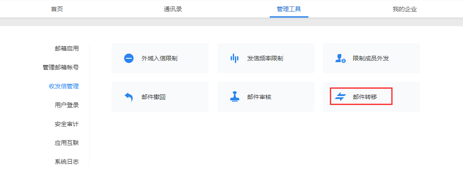Click the 邮件审核 stamp icon
Screen dimensions: 463x171
235,97
